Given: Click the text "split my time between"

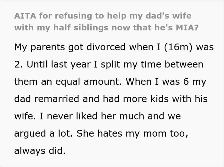Looking at the screenshot, I should tap(152, 65).
